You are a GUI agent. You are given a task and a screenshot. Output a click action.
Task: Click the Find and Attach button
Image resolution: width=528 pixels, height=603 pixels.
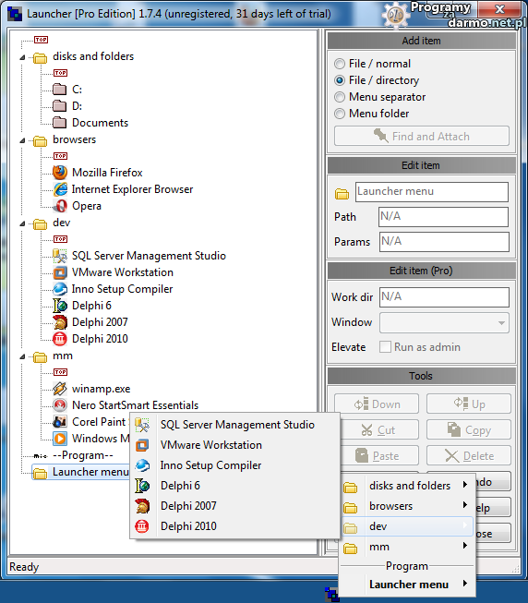coord(422,136)
